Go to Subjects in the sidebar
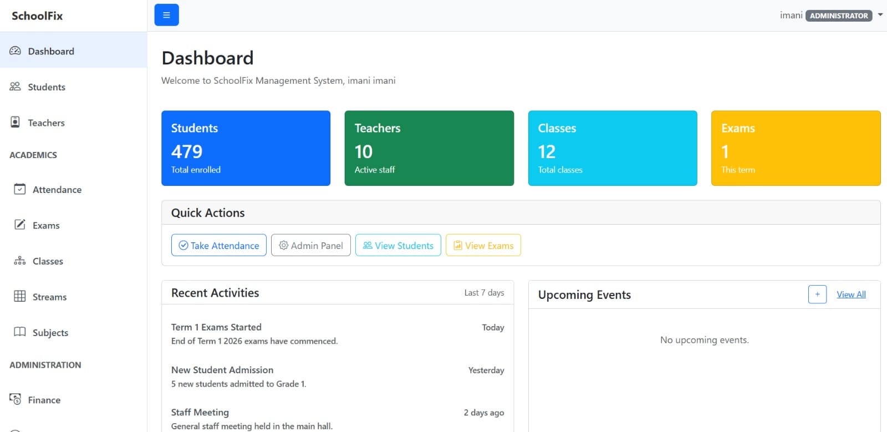The height and width of the screenshot is (432, 887). point(73,332)
